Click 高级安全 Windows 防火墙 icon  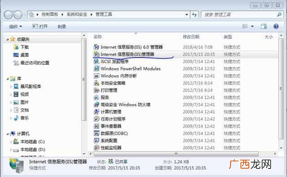[x=96, y=105]
